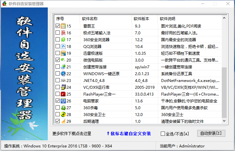
Task: Click the 360安全浏览器 icon in row 17
Action: pyautogui.click(x=63, y=40)
